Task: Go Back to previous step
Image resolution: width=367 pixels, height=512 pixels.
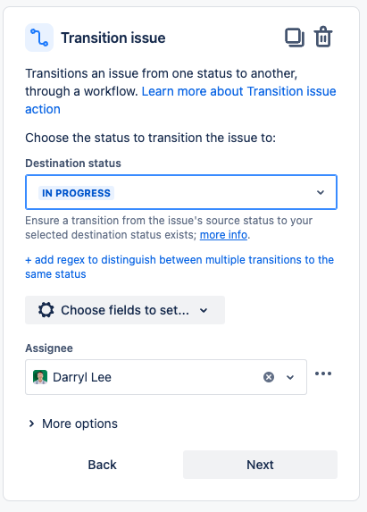Action: click(x=102, y=465)
